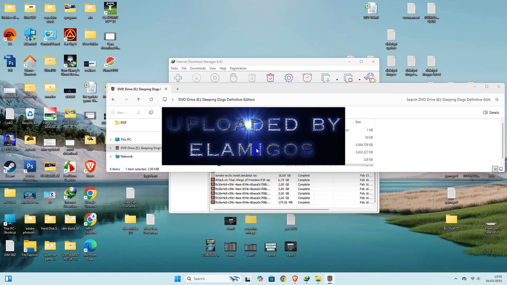This screenshot has width=507, height=285.
Task: Select the EA desktop shortcut
Action: click(x=10, y=37)
